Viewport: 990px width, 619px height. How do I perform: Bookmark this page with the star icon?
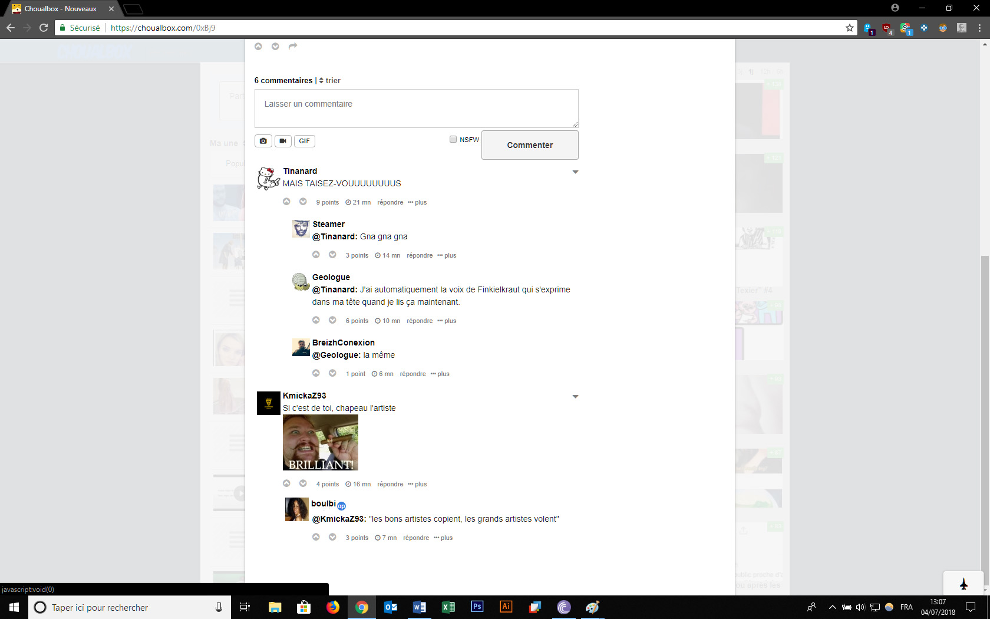click(849, 28)
